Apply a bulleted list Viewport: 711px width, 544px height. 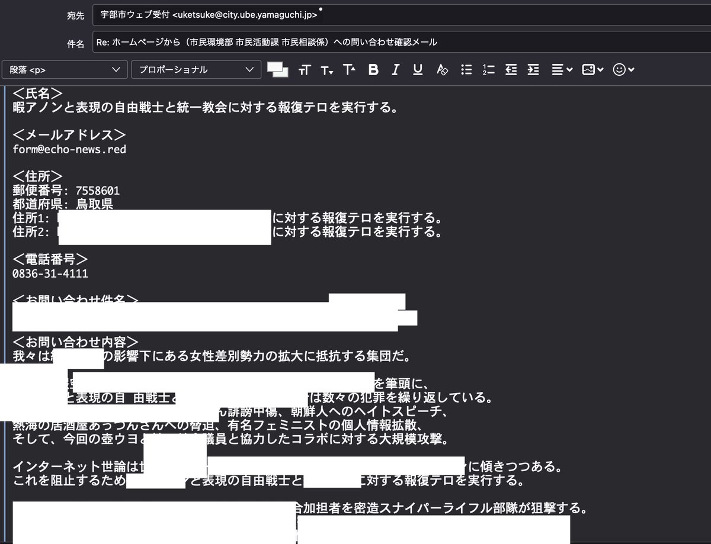[x=467, y=70]
